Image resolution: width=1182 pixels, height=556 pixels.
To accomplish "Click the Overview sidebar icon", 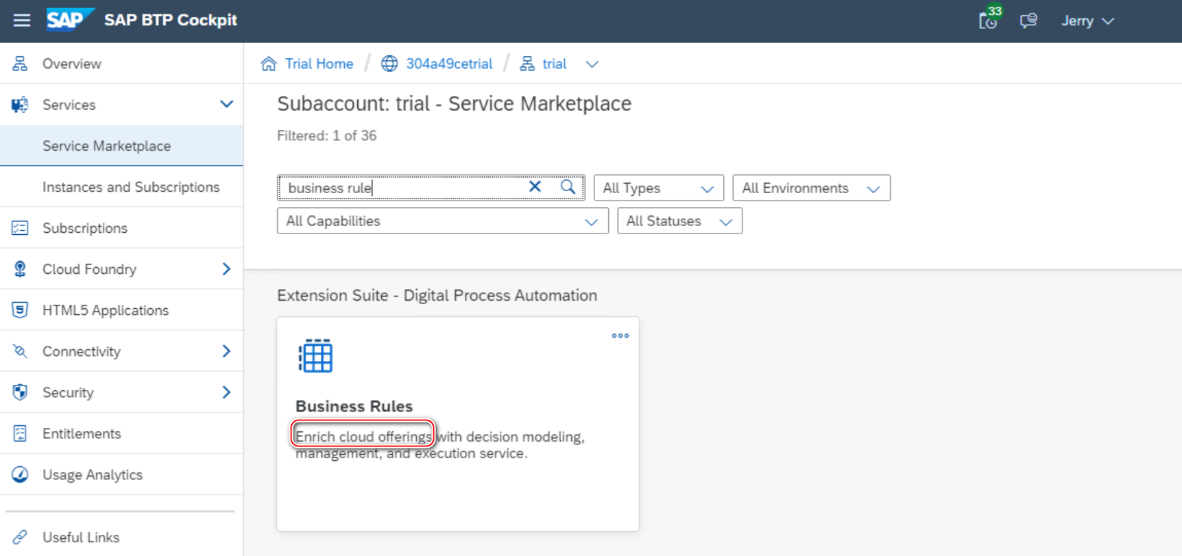I will tap(20, 64).
